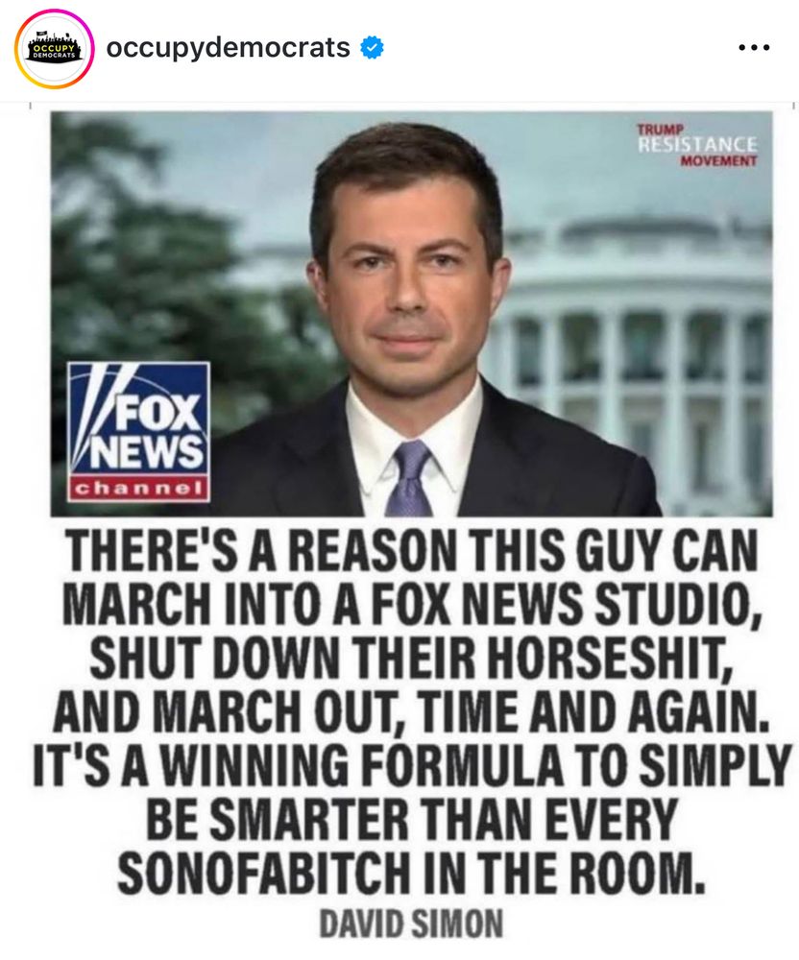Open the occupydemocrats username link
Image resolution: width=799 pixels, height=960 pixels.
(x=228, y=48)
